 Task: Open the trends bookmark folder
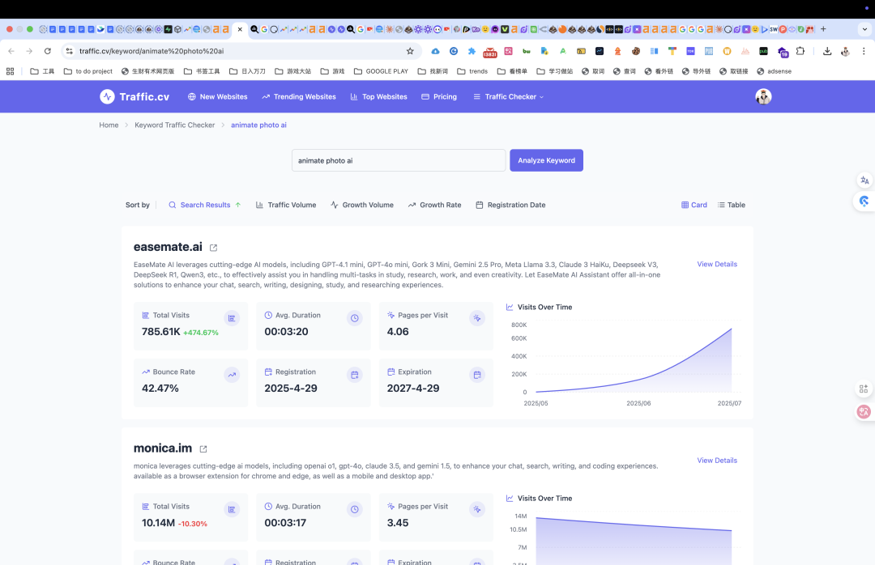tap(472, 71)
